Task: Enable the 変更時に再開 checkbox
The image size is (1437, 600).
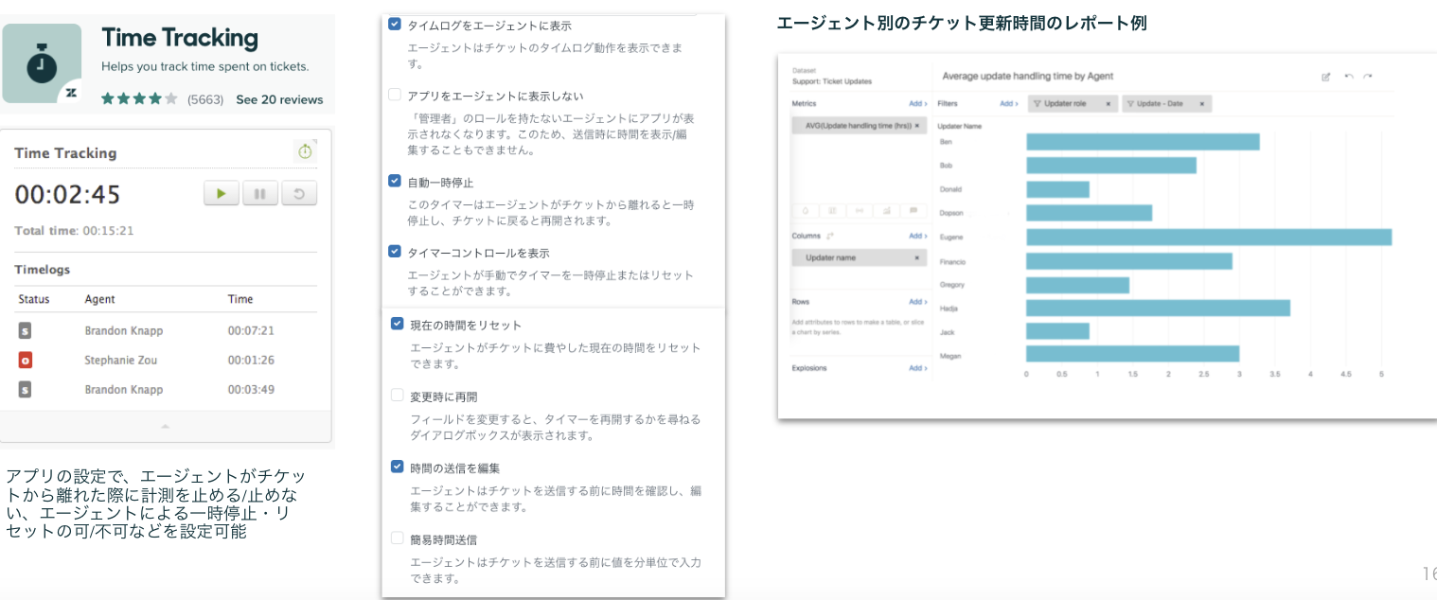Action: [x=398, y=396]
